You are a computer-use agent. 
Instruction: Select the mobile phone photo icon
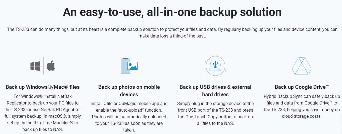pyautogui.click(x=129, y=66)
